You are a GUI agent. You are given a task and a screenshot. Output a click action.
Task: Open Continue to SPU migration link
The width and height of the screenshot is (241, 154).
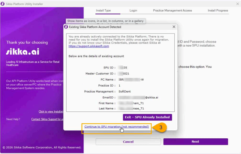tap(116, 127)
